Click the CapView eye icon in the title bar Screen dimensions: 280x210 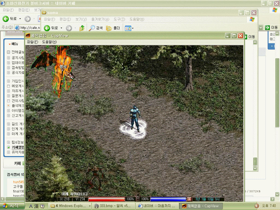point(28,36)
